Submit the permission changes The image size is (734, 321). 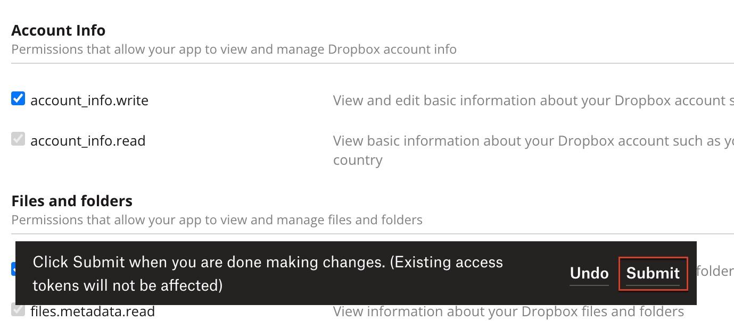653,274
